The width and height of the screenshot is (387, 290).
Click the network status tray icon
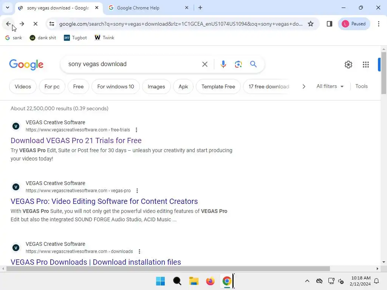point(331,281)
